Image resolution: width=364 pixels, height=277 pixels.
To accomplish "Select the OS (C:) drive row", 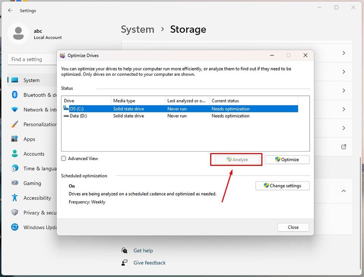I will pos(180,109).
